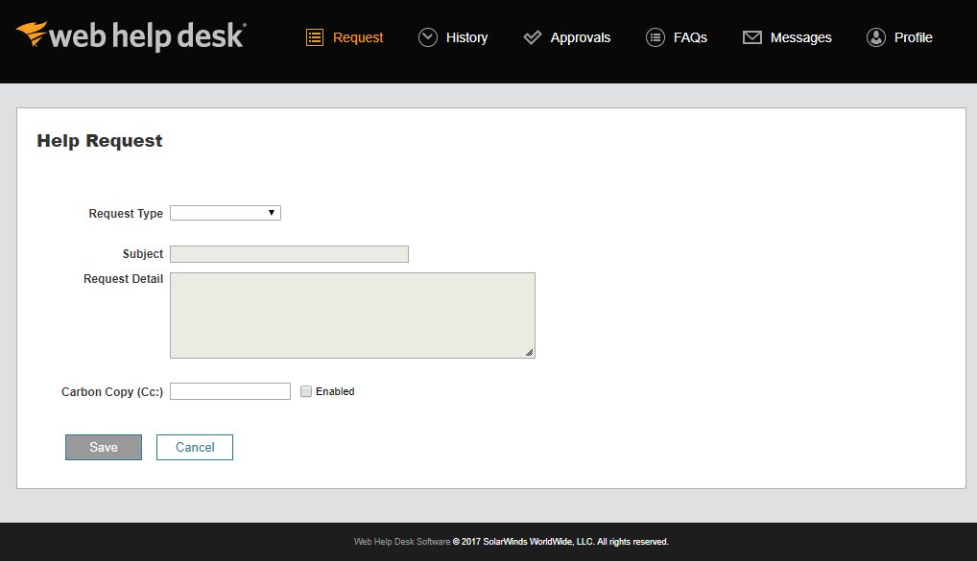Cancel the help request
Screen dimensions: 977x561
coord(195,447)
